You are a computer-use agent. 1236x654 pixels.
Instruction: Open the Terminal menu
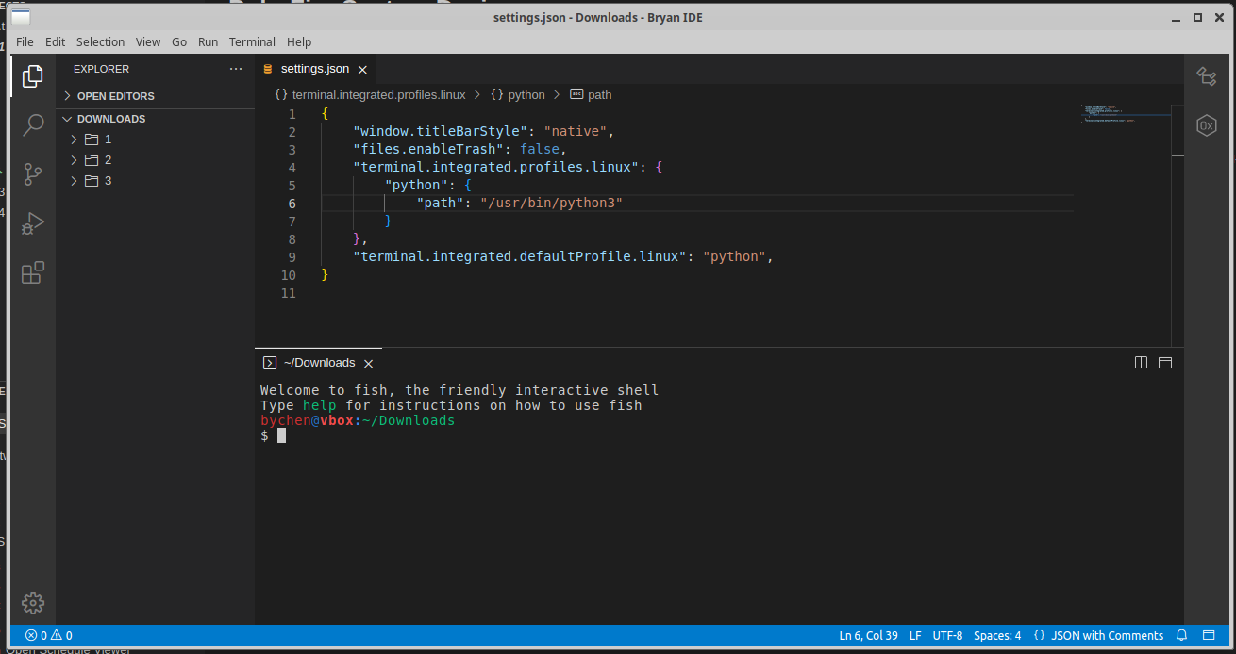click(x=251, y=41)
